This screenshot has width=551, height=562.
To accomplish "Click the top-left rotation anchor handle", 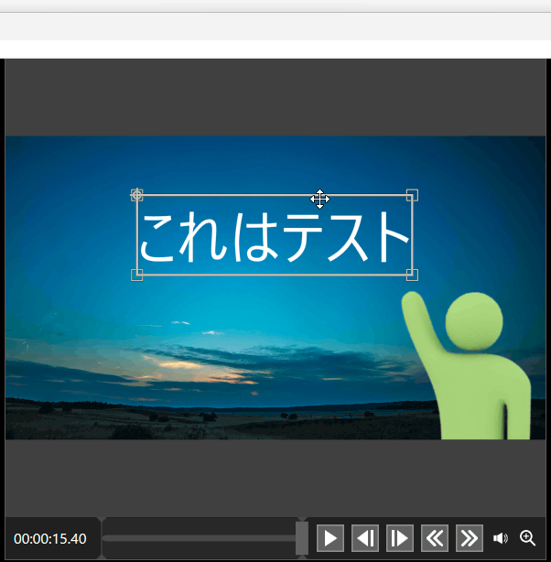I will click(x=136, y=195).
